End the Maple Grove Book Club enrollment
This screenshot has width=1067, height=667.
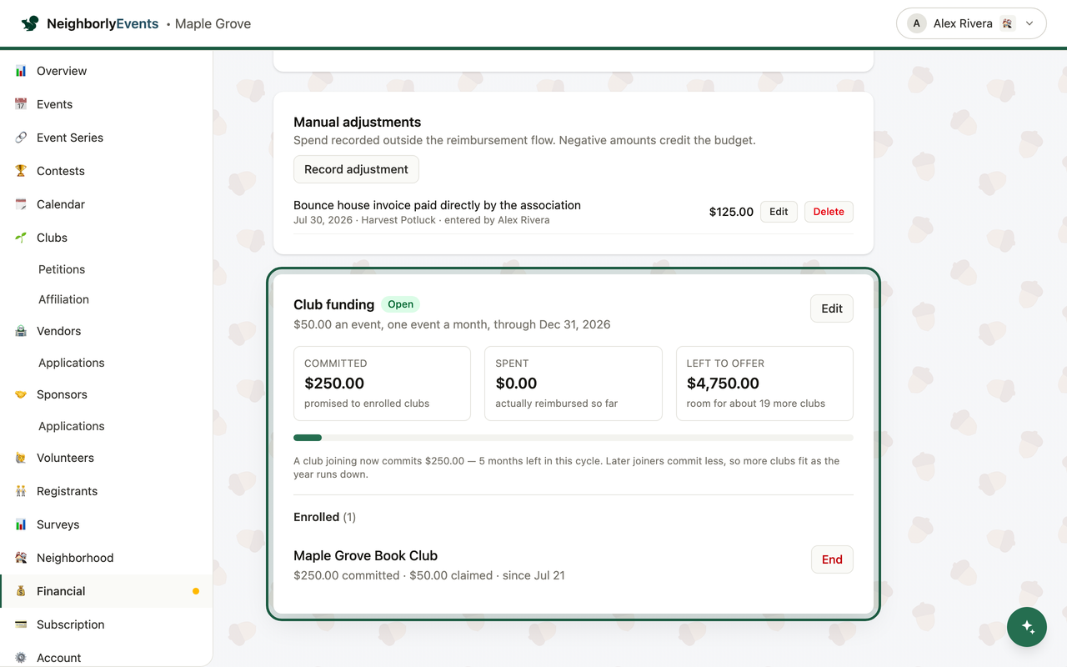point(832,559)
